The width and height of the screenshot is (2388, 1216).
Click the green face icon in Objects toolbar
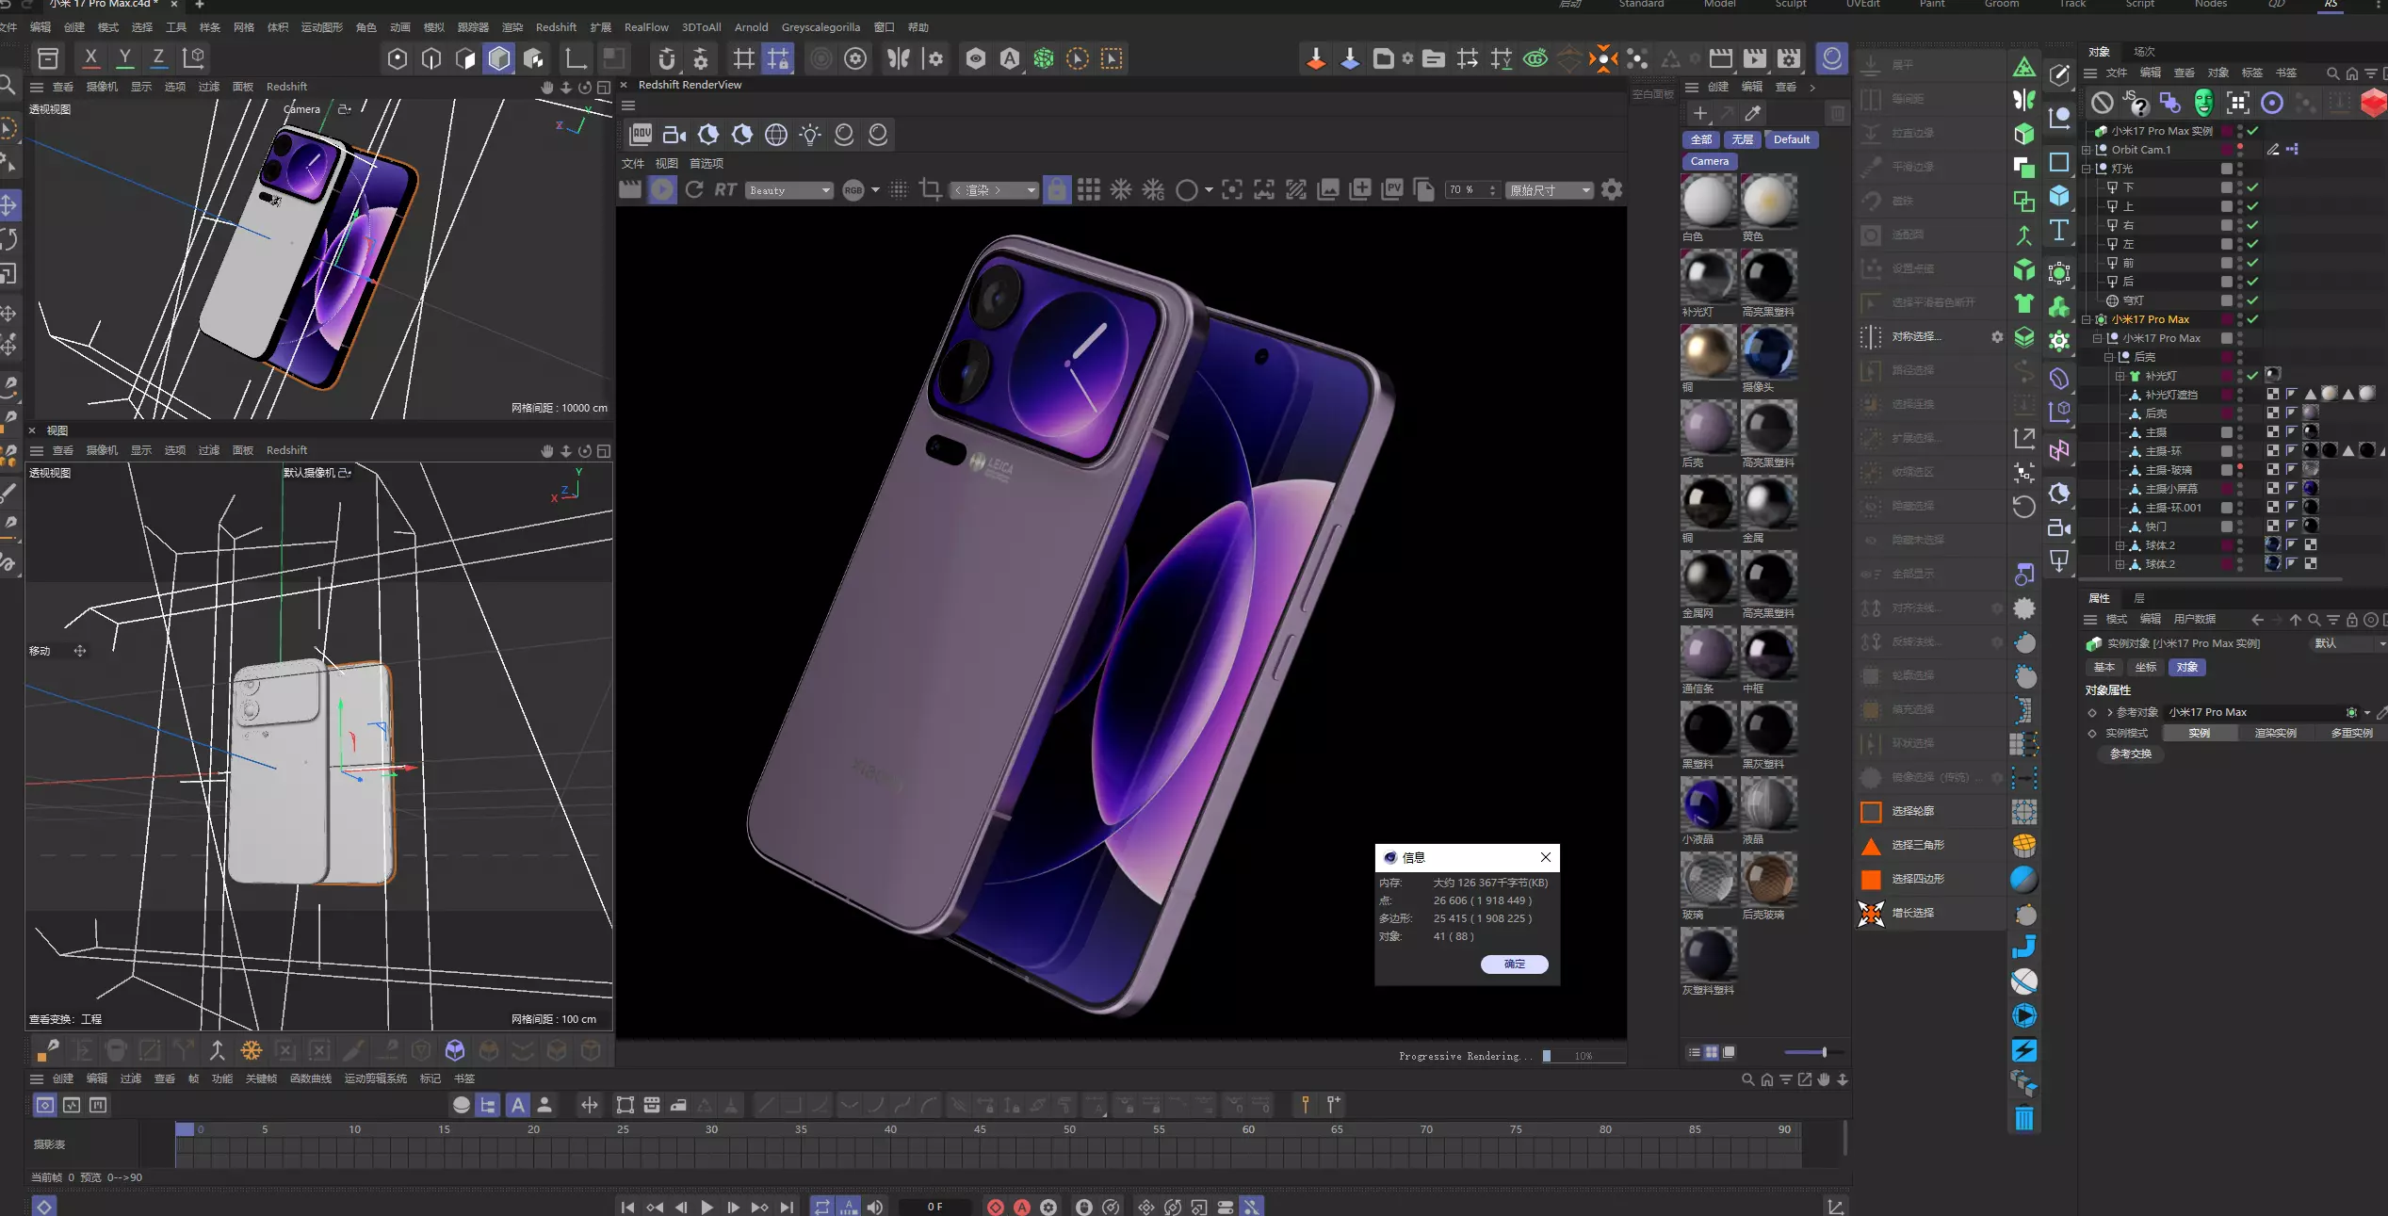(x=2203, y=103)
